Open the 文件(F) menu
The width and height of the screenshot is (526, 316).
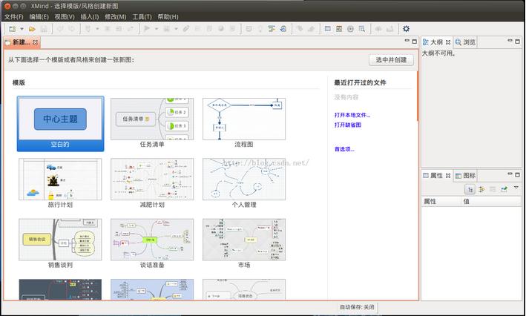click(14, 16)
